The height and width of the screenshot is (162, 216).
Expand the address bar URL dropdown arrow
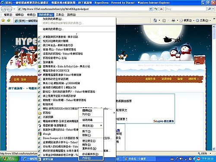tap(151, 9)
